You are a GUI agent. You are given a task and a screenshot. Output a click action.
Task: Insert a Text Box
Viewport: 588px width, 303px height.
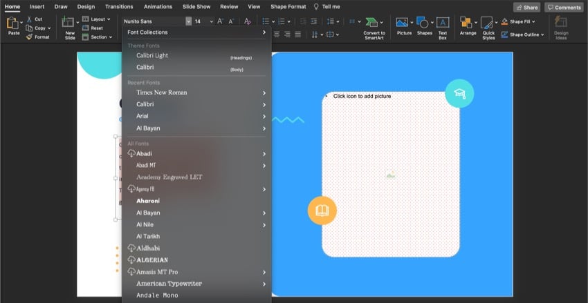[x=443, y=23]
